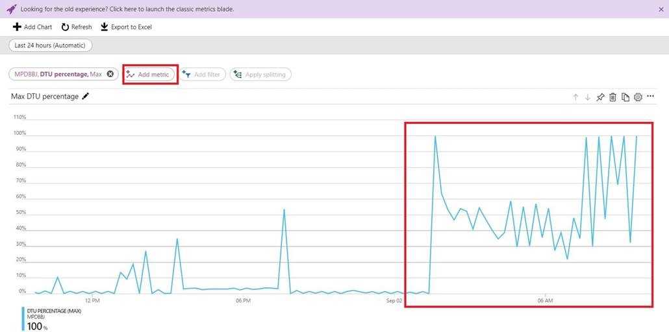Dismiss the classic metrics banner
669x332 pixels.
tap(661, 9)
